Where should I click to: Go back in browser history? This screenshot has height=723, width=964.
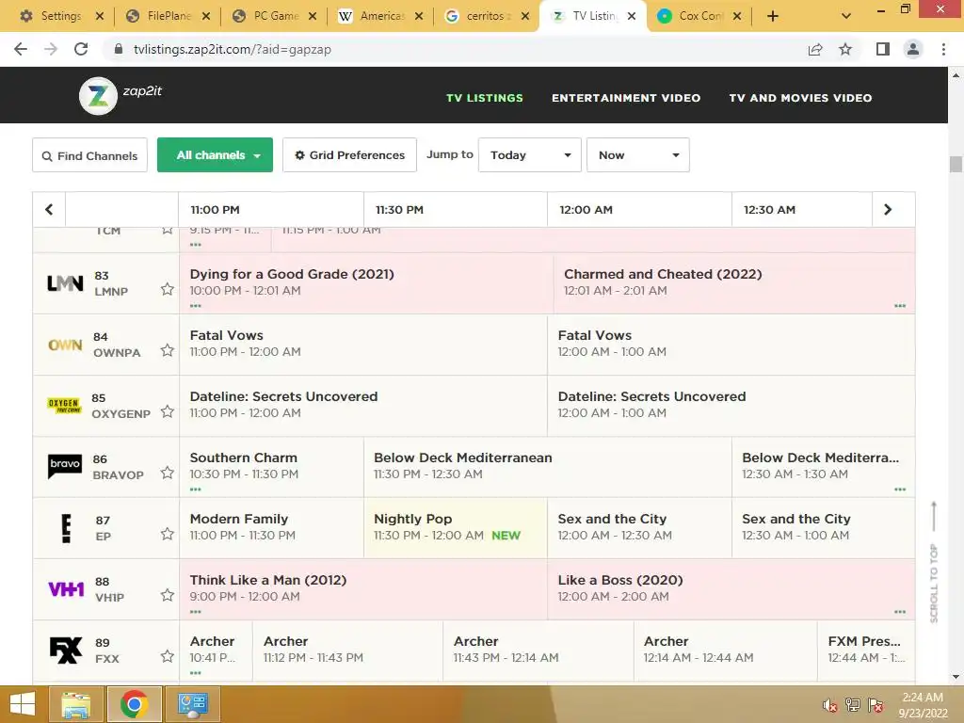click(21, 49)
